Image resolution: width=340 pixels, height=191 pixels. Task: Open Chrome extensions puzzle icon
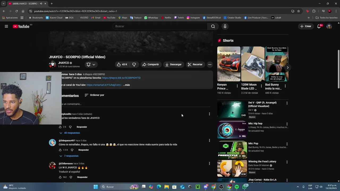click(314, 11)
